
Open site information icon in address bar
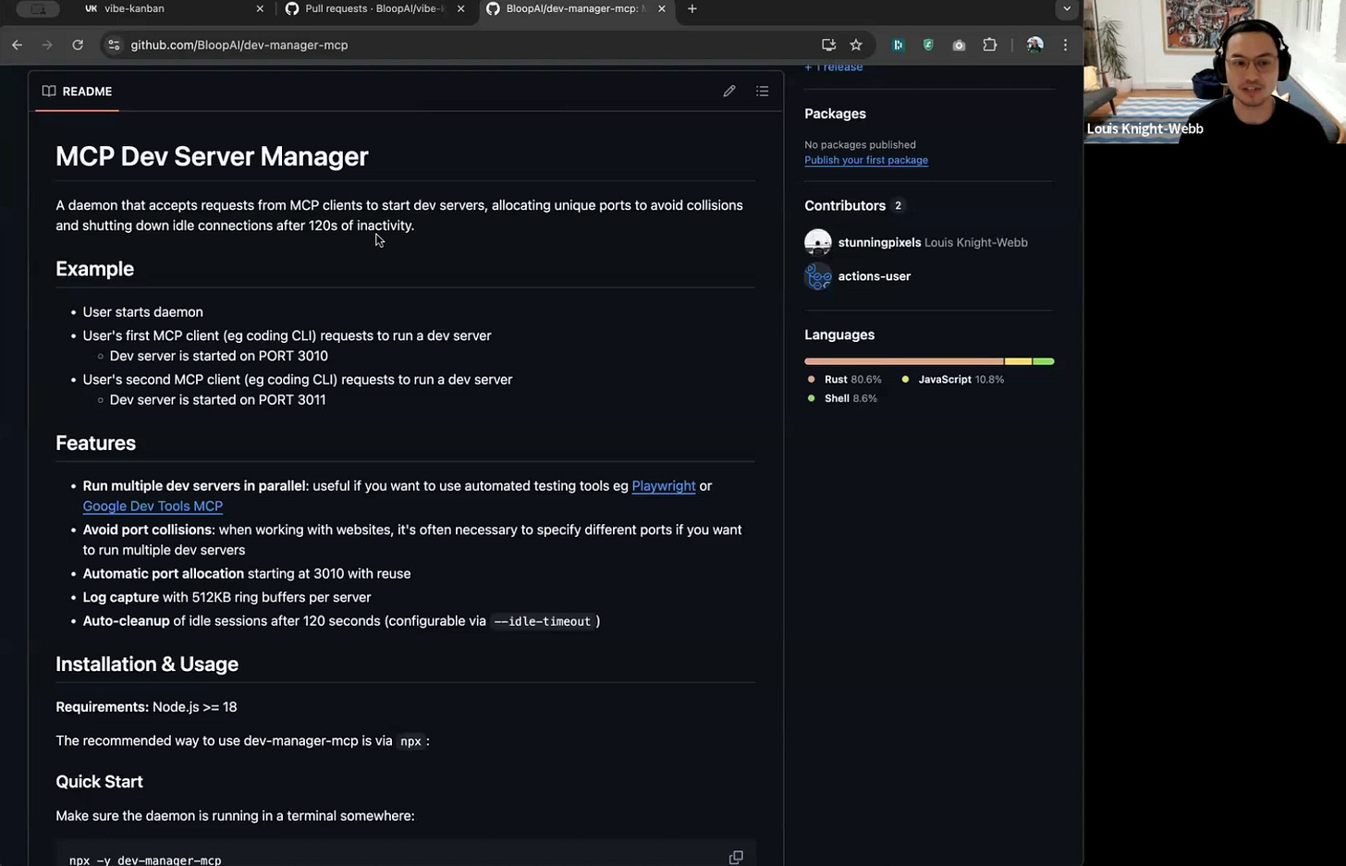(x=113, y=44)
